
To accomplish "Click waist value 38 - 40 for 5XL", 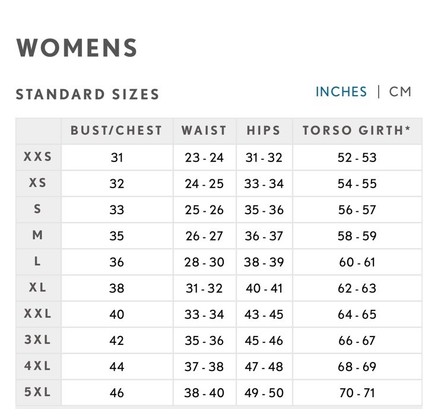I will click(x=204, y=393).
